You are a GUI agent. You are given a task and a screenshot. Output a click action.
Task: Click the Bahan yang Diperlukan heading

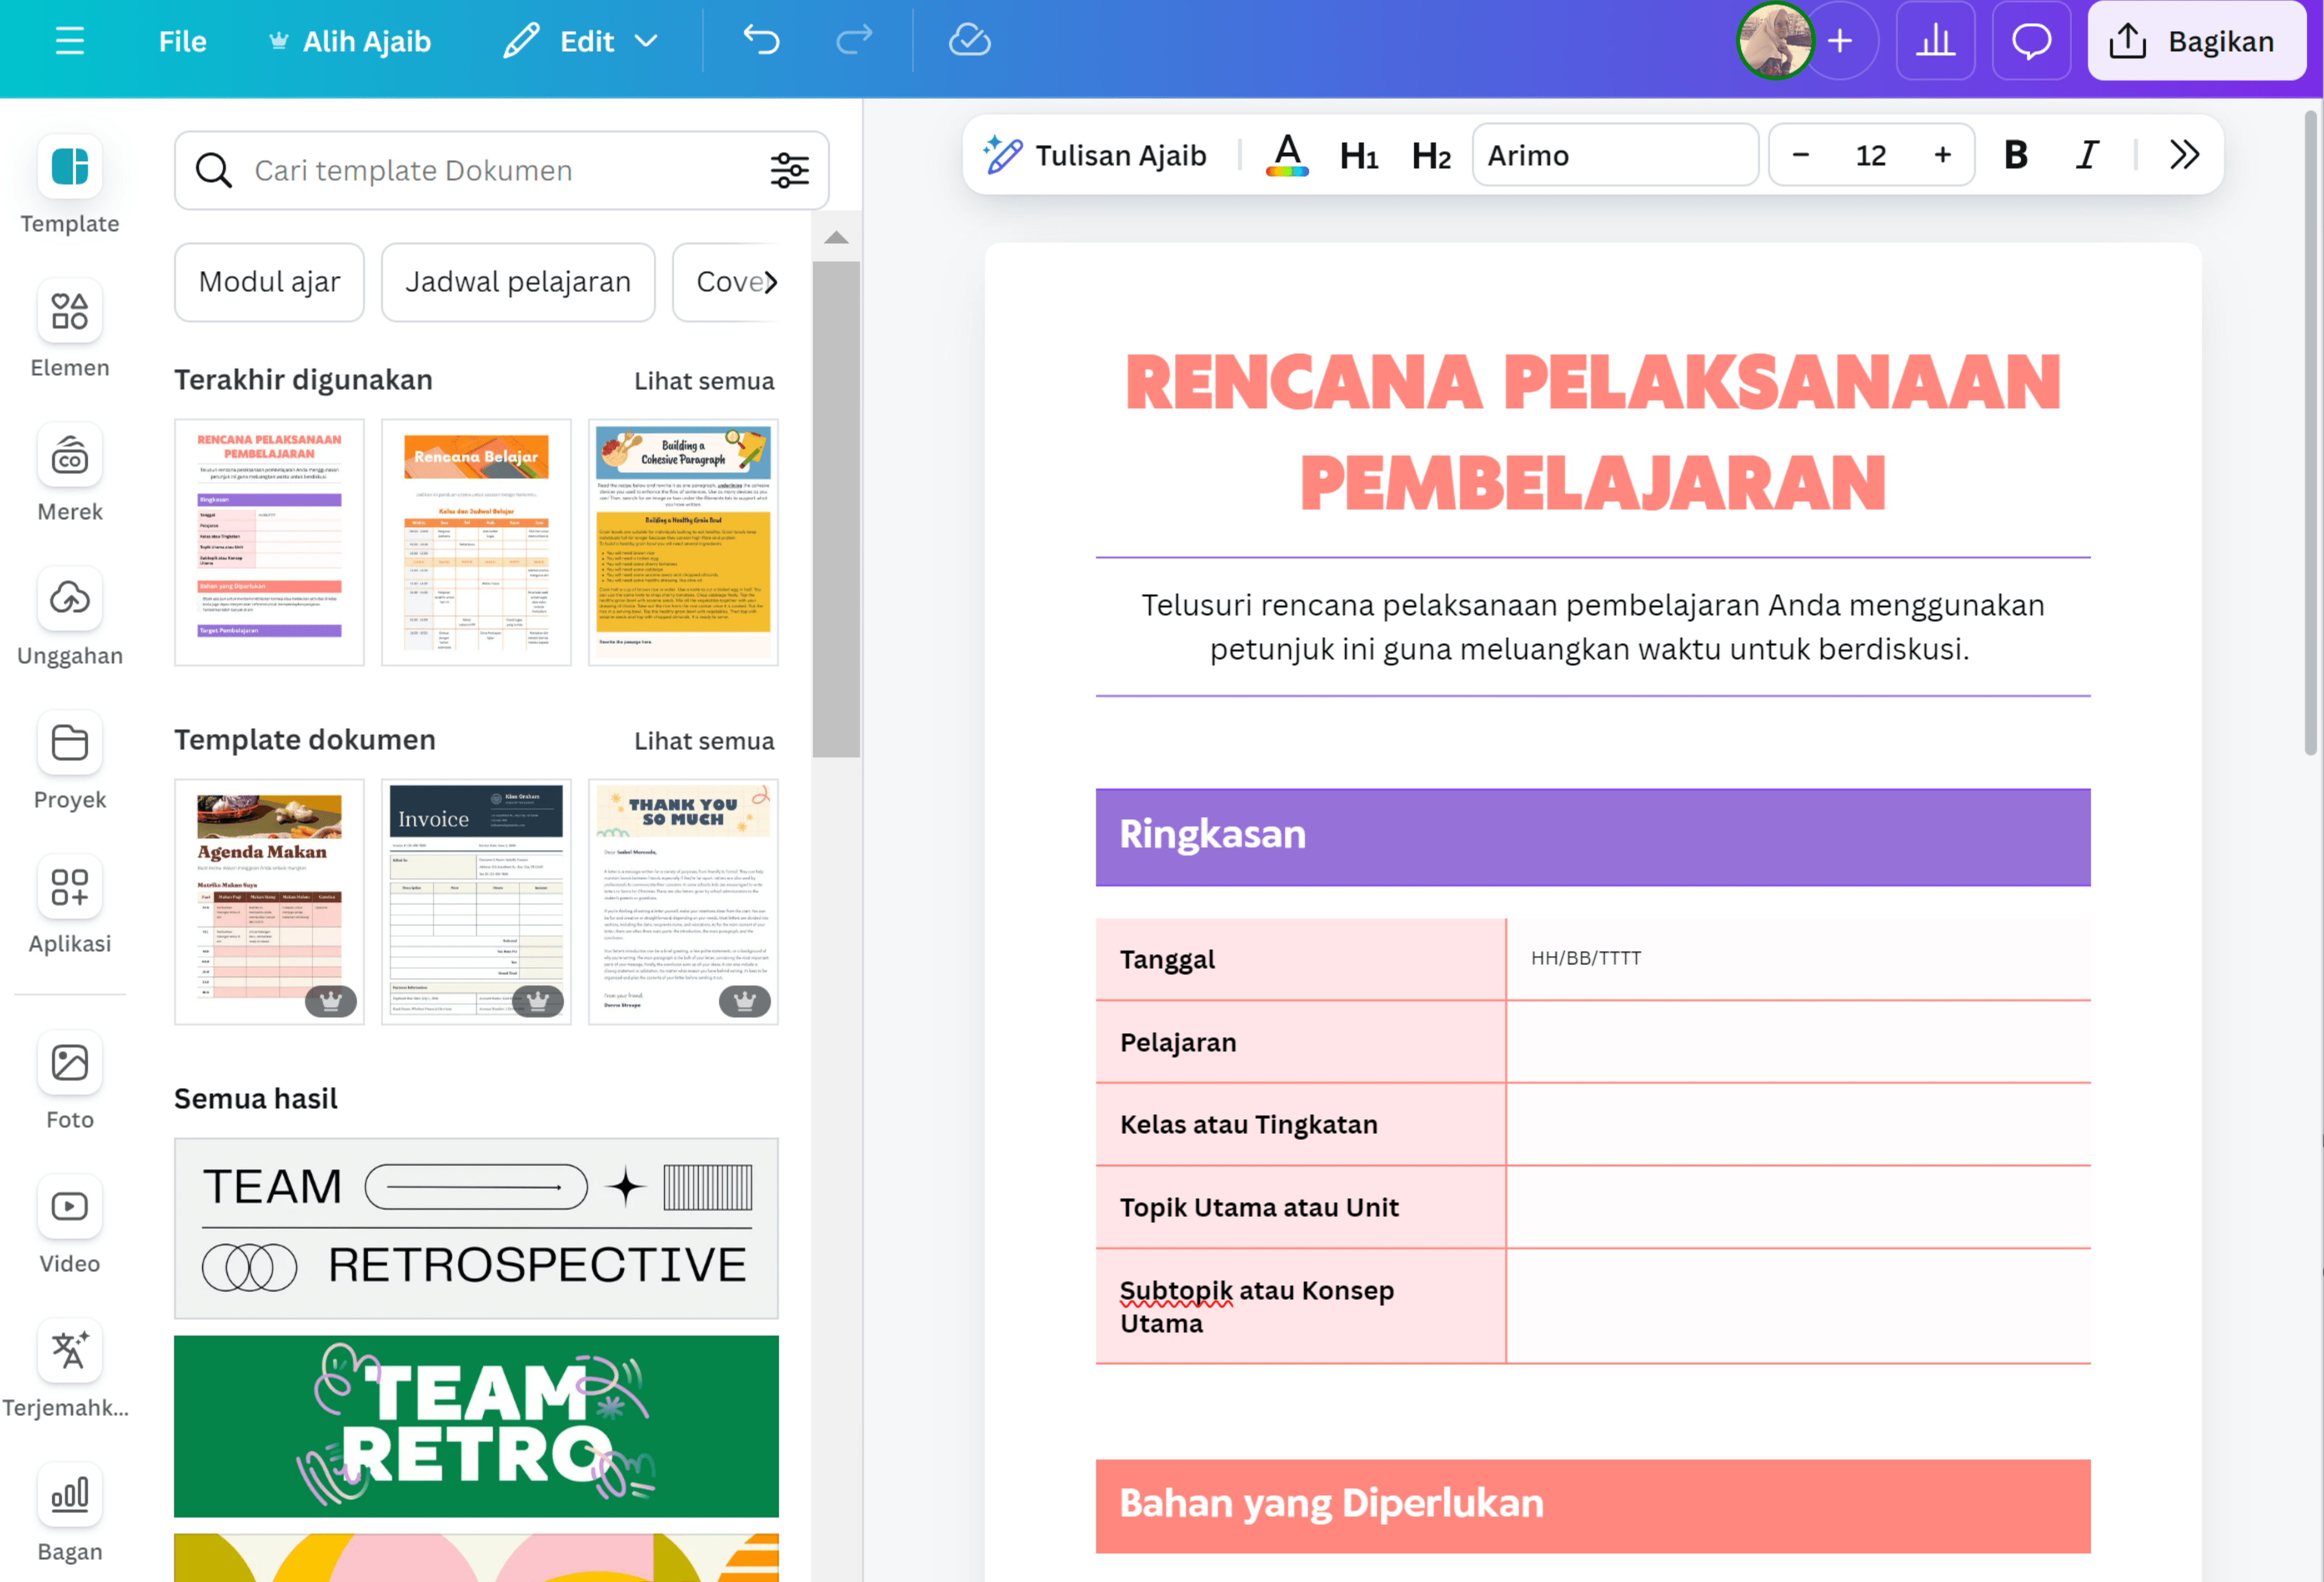(1331, 1503)
